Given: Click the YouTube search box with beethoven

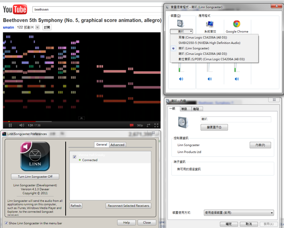Looking at the screenshot, I should coord(98,9).
